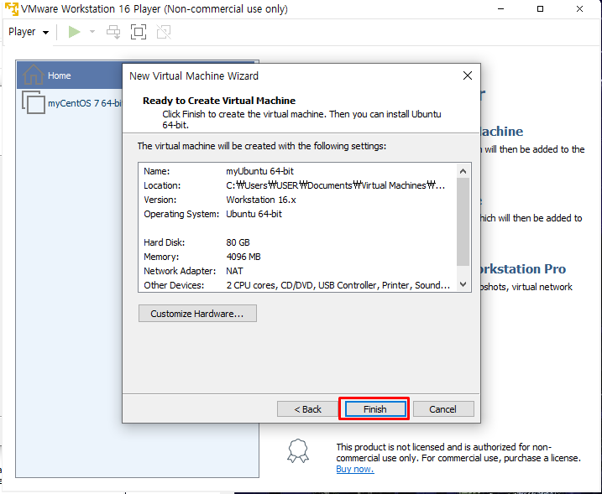
Task: Click the NAT network adapter value
Action: [x=234, y=271]
